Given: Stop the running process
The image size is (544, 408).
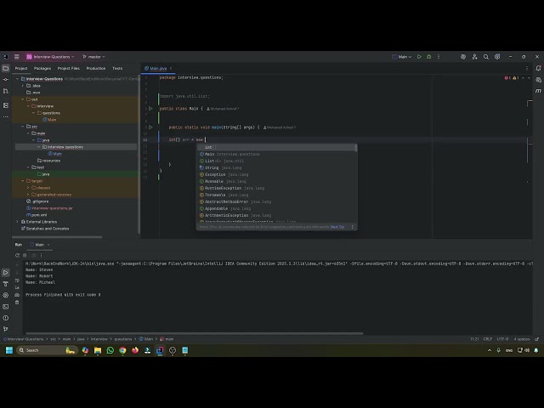Looking at the screenshot, I should click(25, 255).
